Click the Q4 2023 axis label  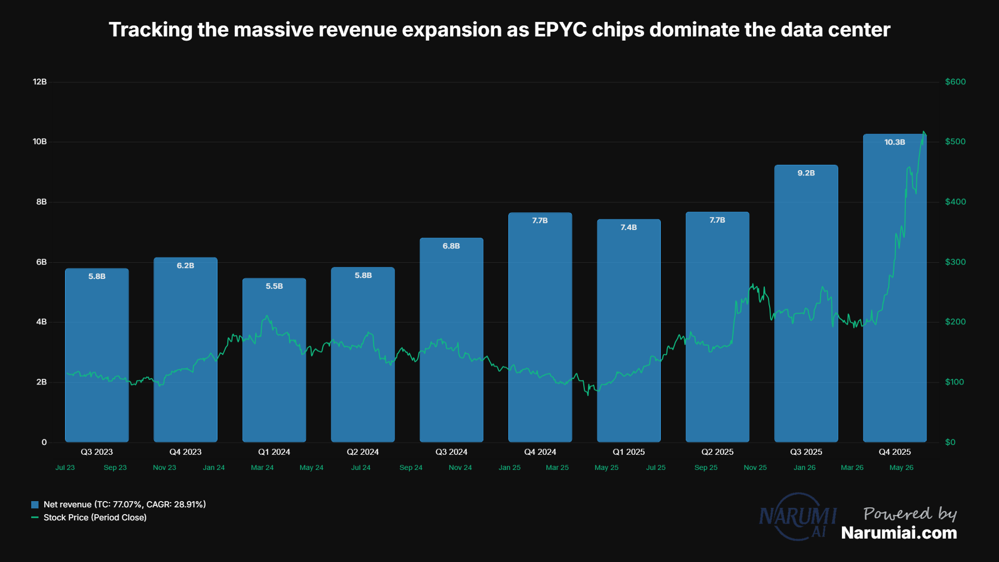(x=186, y=452)
